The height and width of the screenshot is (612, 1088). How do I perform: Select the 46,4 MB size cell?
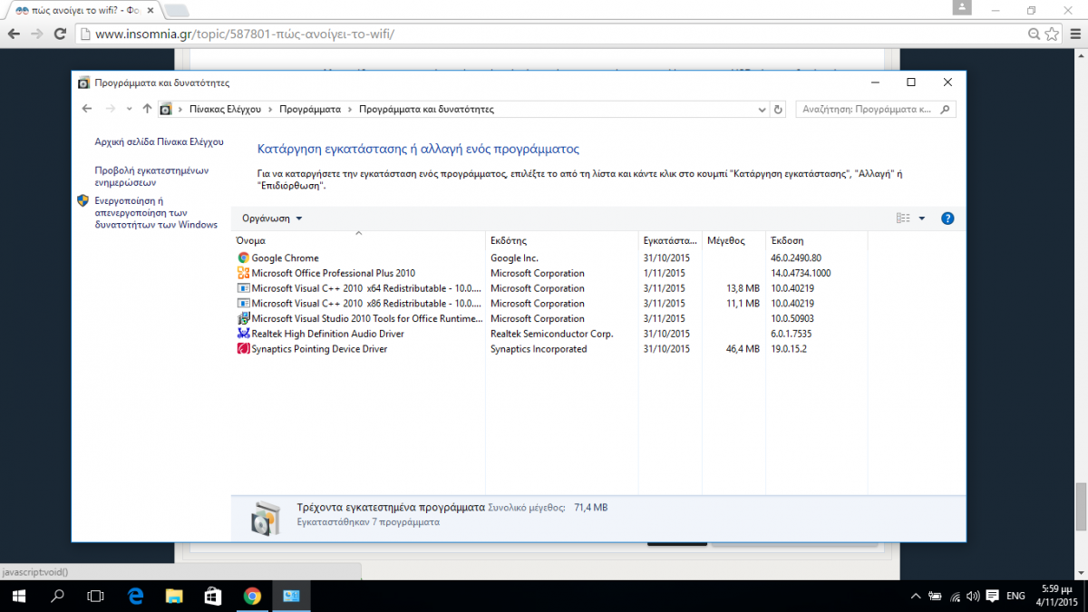pyautogui.click(x=743, y=349)
